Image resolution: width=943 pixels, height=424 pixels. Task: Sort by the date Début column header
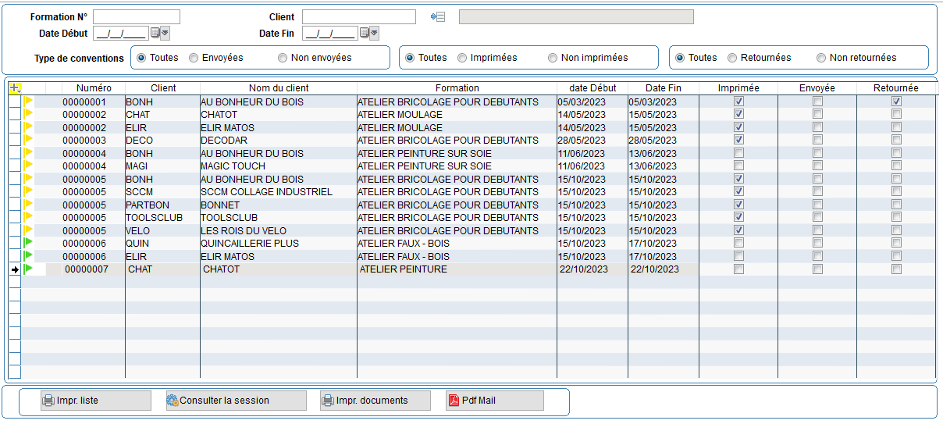[592, 88]
